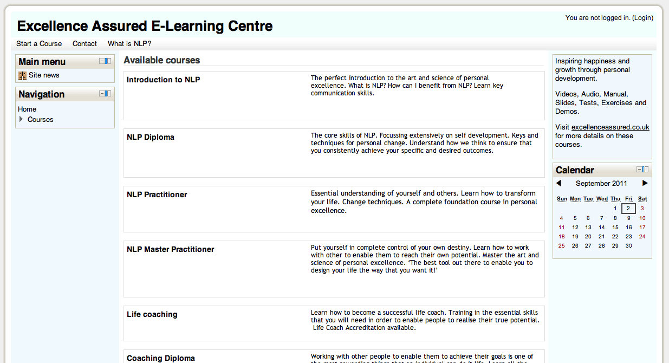
Task: Open the Life coaching course
Action: pos(152,314)
